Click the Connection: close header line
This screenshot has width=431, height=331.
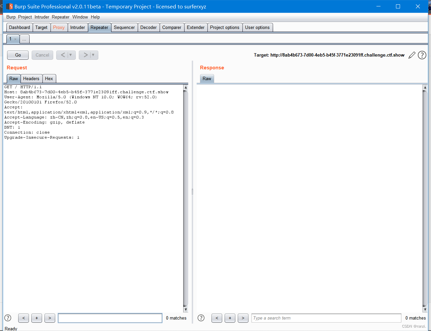click(x=27, y=132)
